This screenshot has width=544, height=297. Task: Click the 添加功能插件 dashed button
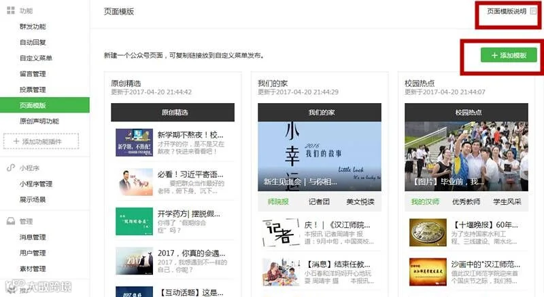pos(41,141)
